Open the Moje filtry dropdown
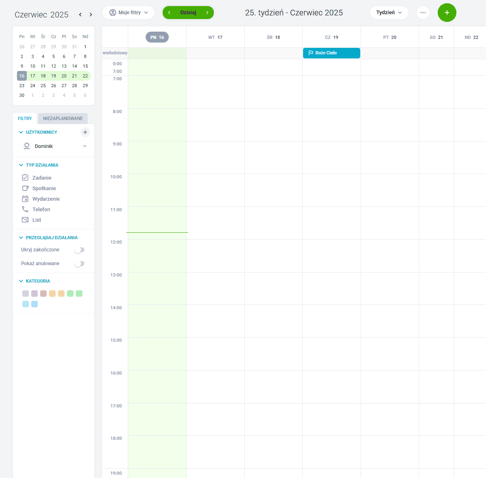Image resolution: width=486 pixels, height=478 pixels. coord(128,13)
